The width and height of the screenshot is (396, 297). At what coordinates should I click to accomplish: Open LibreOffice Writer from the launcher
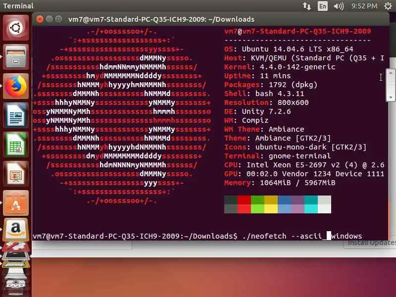[x=16, y=115]
